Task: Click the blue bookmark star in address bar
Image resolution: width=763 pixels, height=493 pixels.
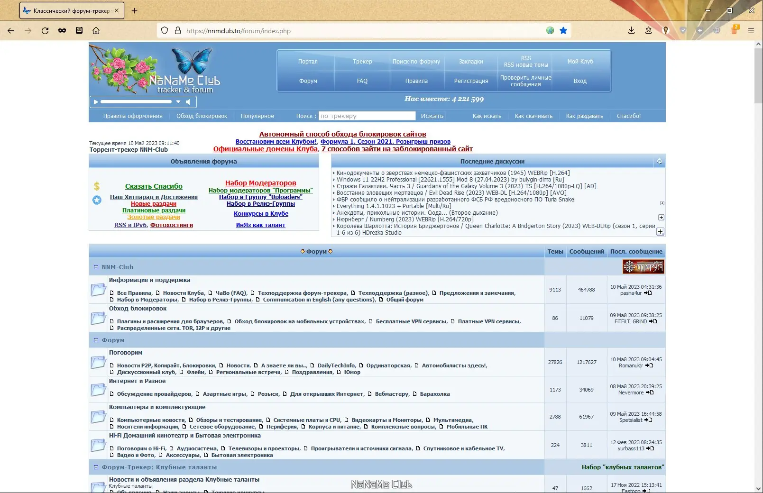Action: [563, 31]
